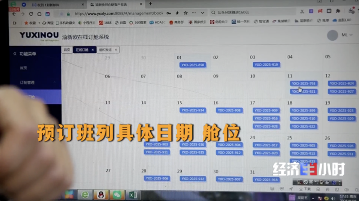Pick train YXO-2025-912

pyautogui.click(x=229, y=153)
